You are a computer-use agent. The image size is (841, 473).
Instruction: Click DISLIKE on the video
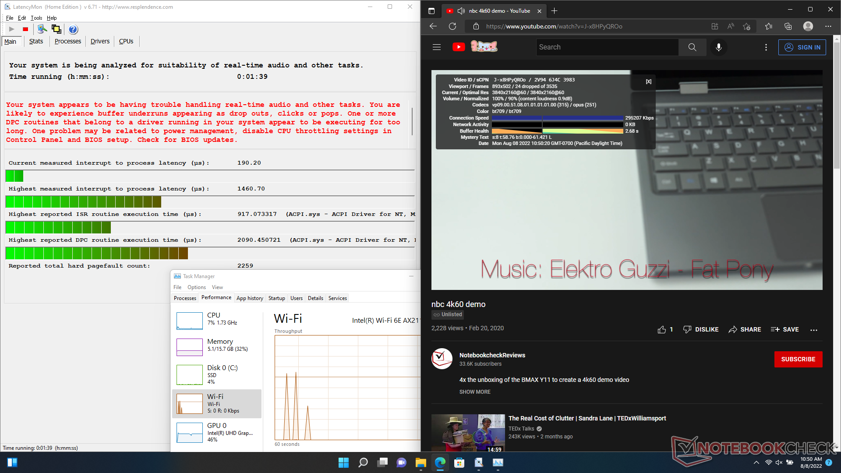[x=701, y=329]
